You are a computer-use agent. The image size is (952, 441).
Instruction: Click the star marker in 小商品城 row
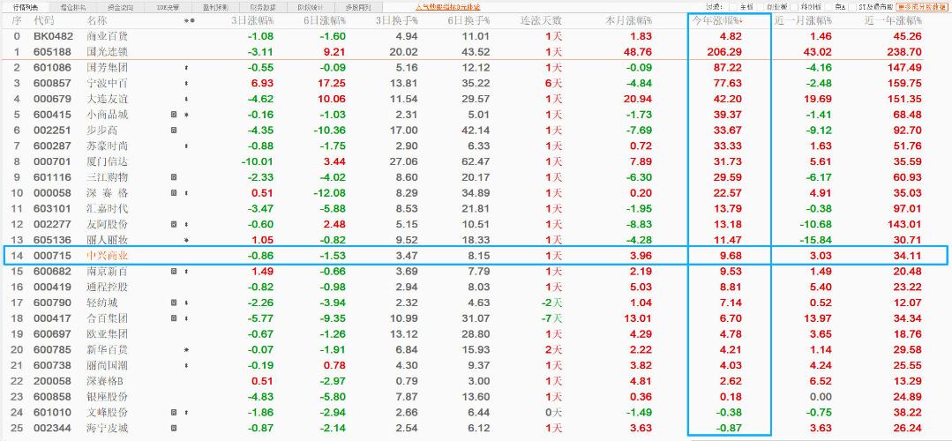[186, 115]
